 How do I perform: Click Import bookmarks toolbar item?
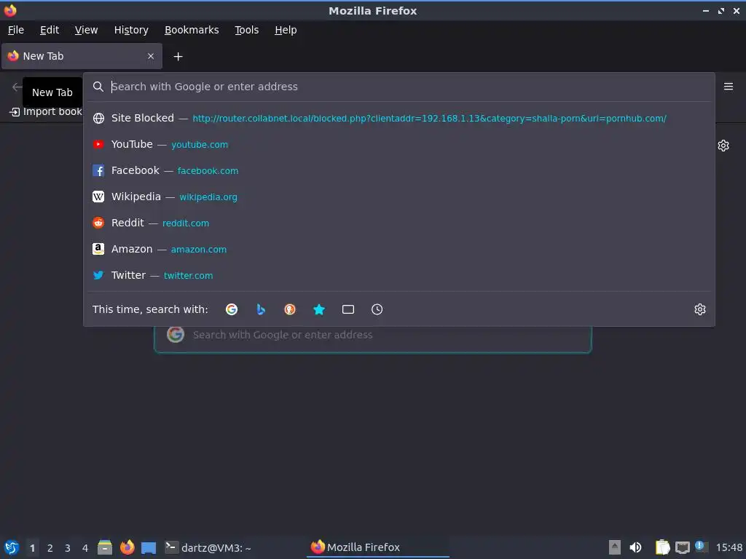point(46,111)
